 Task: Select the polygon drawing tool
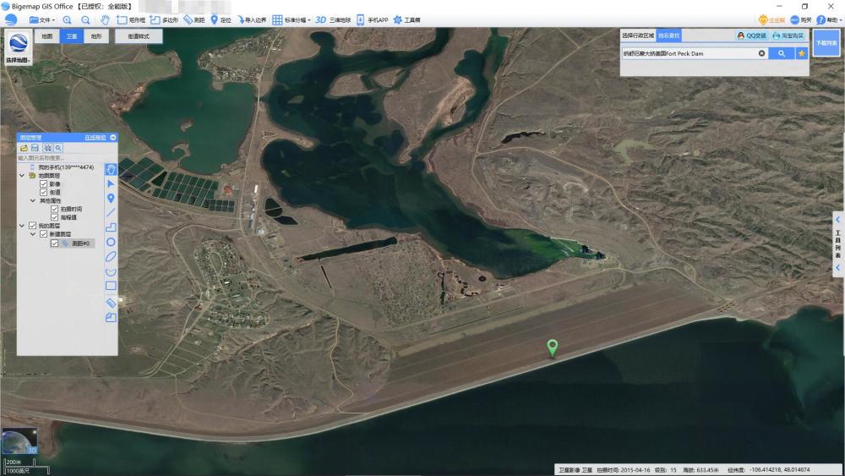click(x=111, y=227)
